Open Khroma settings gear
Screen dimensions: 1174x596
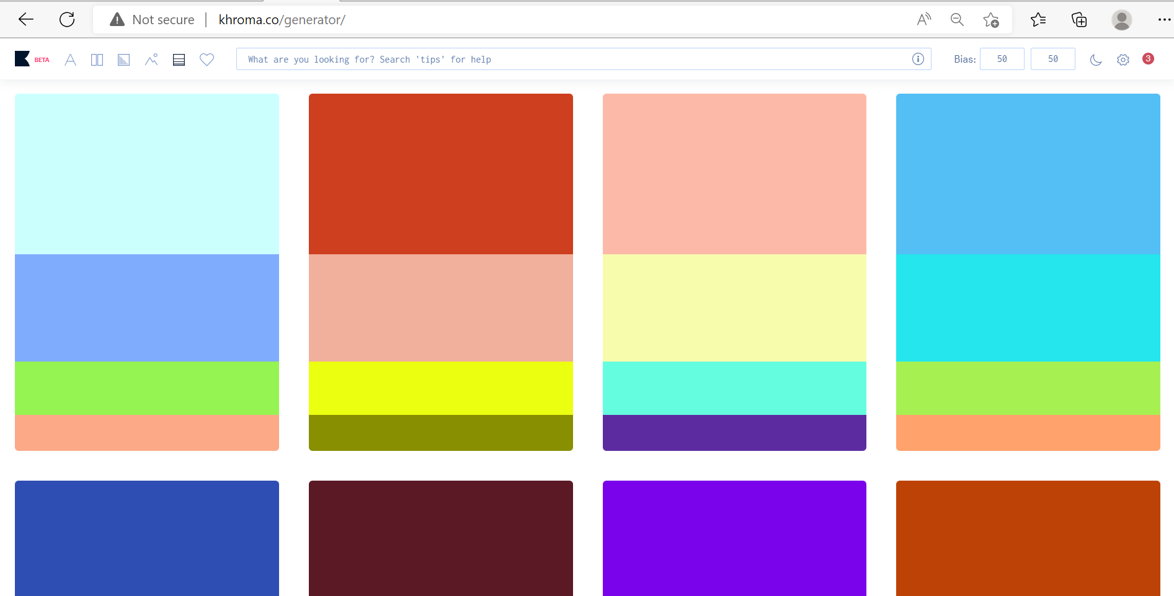[1123, 60]
